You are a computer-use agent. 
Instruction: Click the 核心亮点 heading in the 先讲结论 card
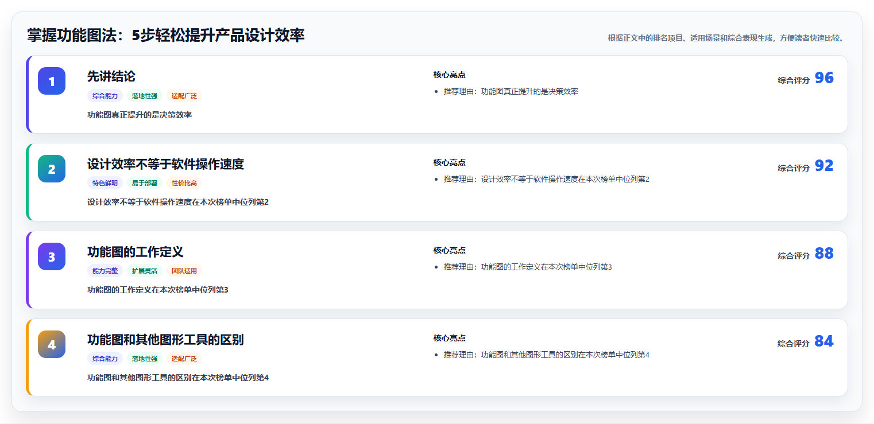449,75
